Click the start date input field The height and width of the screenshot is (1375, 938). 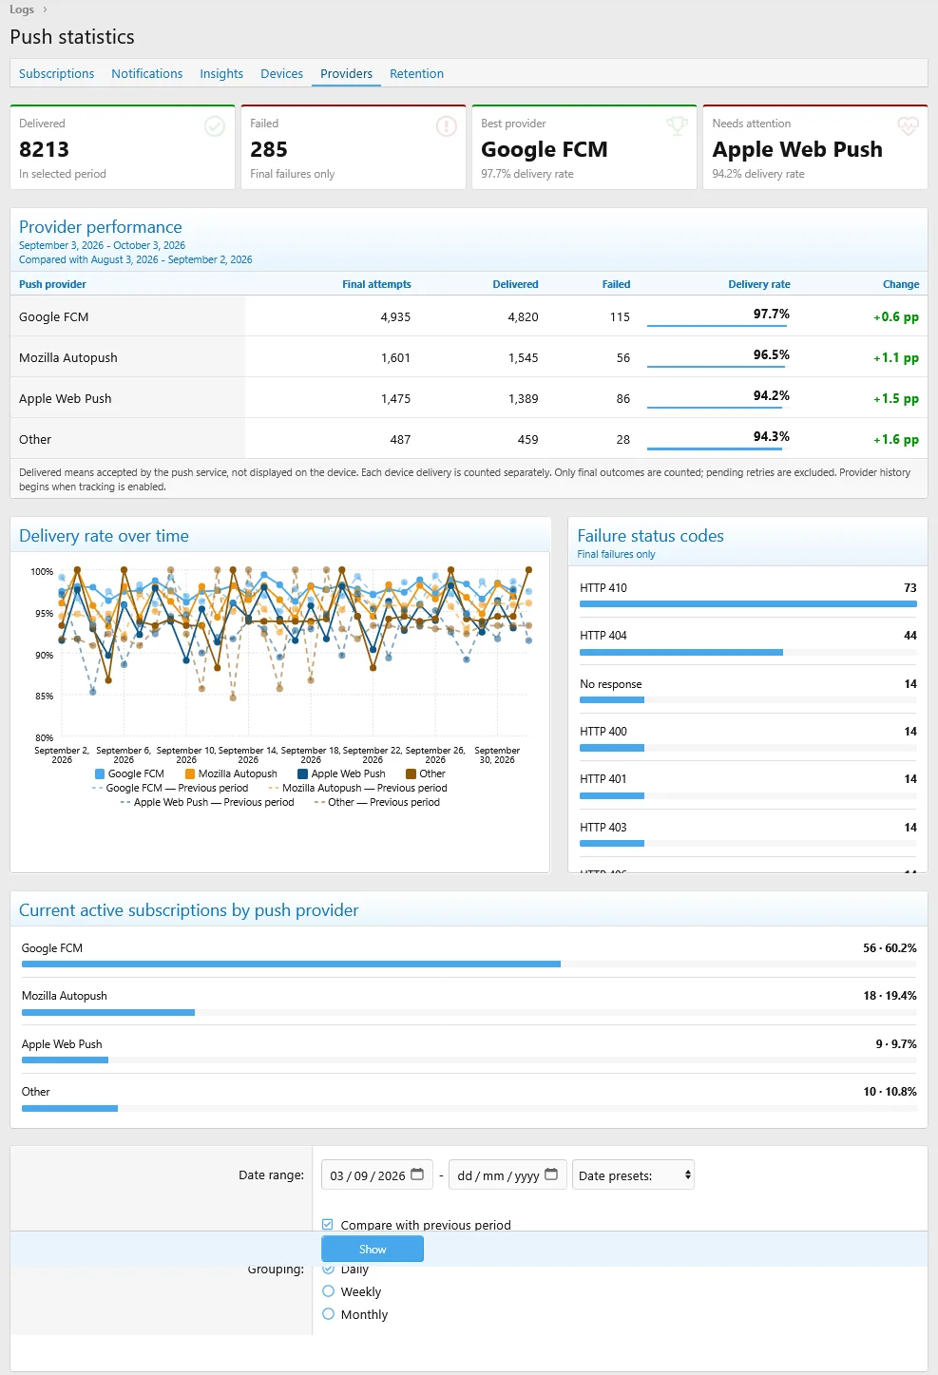[x=377, y=1175]
